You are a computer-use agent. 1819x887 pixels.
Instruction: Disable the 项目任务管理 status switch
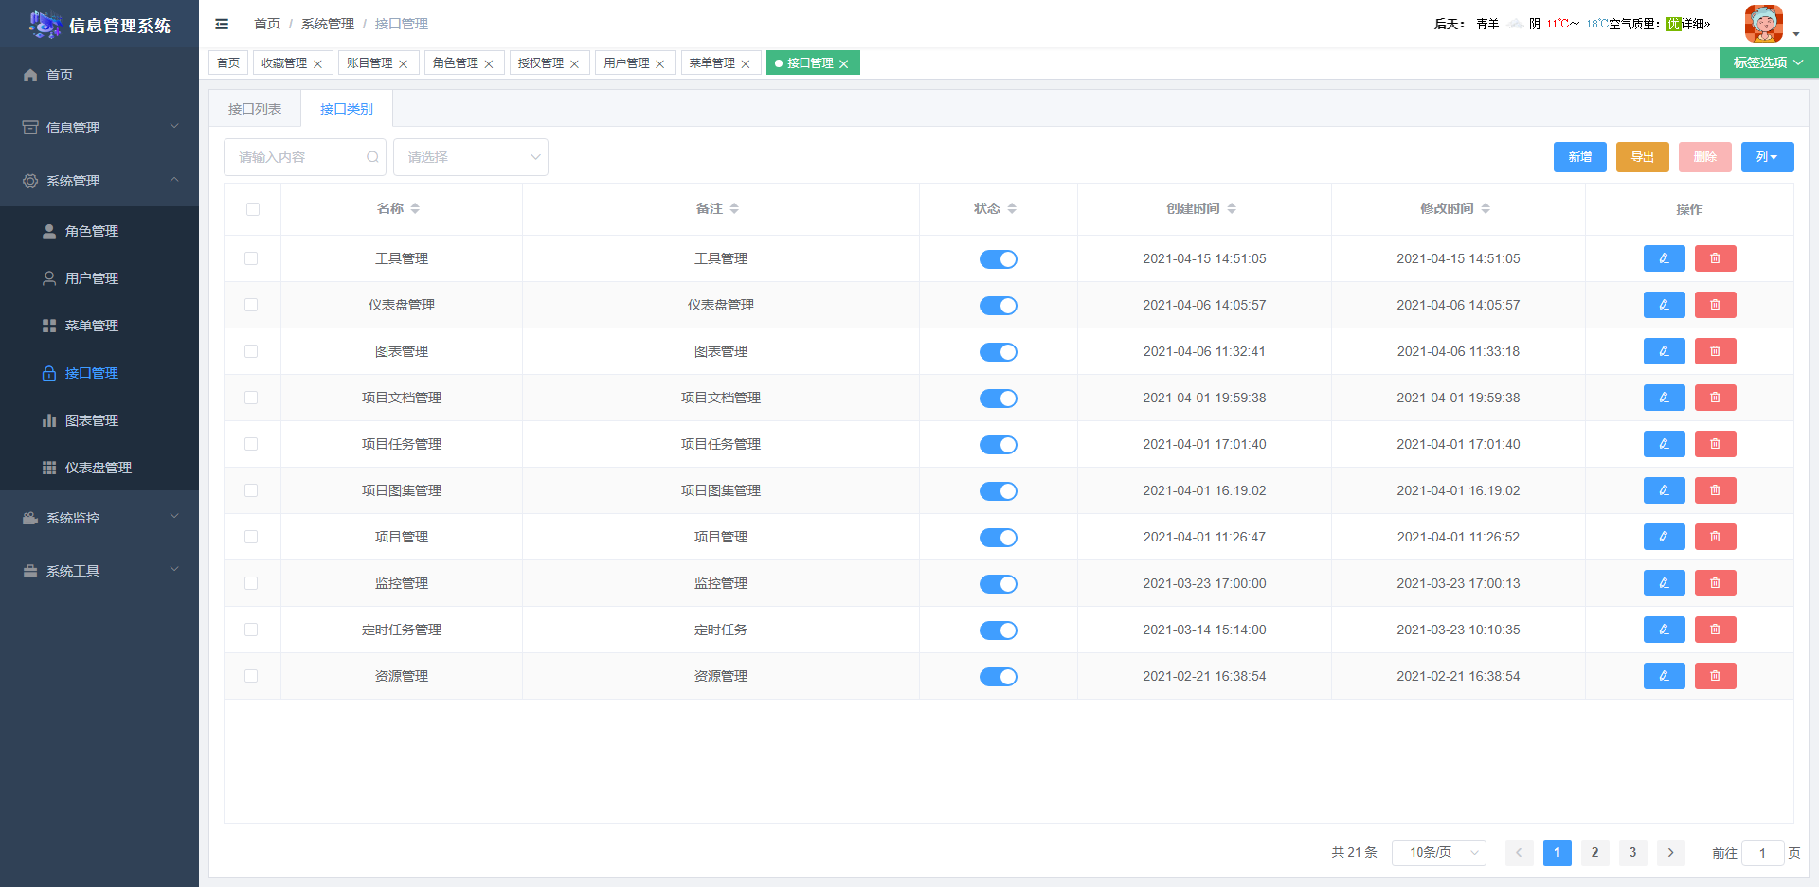click(998, 445)
